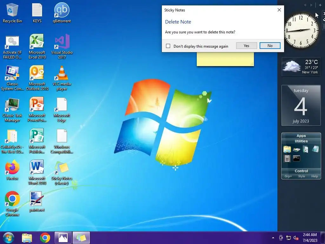Select the CollabSysOs folder shortcut
Viewport: 325px width, 244px height.
(x=12, y=141)
